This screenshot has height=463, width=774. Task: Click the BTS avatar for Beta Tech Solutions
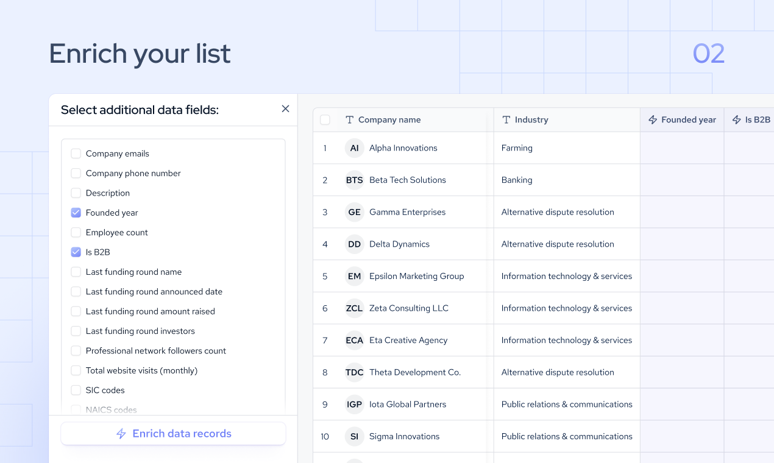pos(354,180)
